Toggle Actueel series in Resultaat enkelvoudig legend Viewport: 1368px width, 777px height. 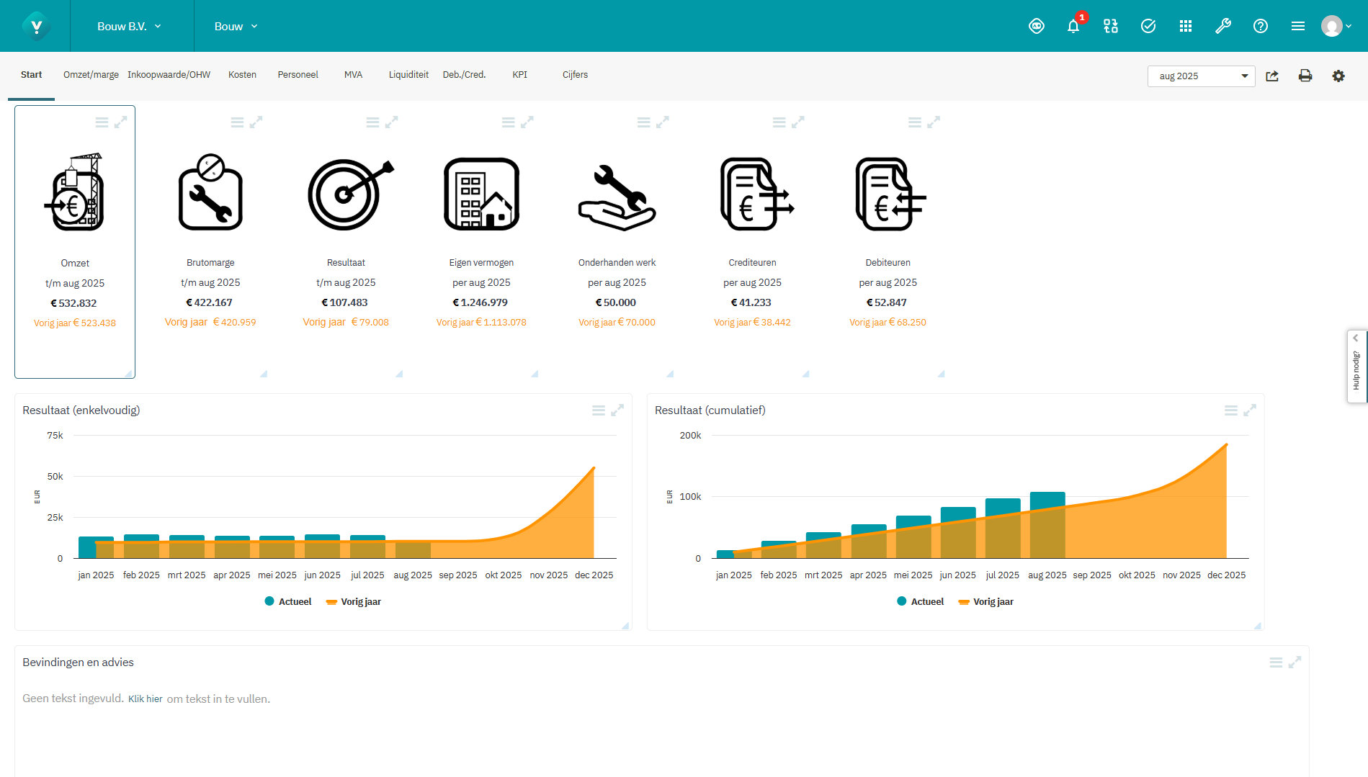(x=287, y=601)
